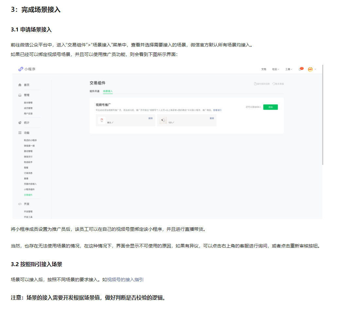352x309 pixels.
Task: Open 附近的小程序 in sidebar
Action: click(30, 140)
